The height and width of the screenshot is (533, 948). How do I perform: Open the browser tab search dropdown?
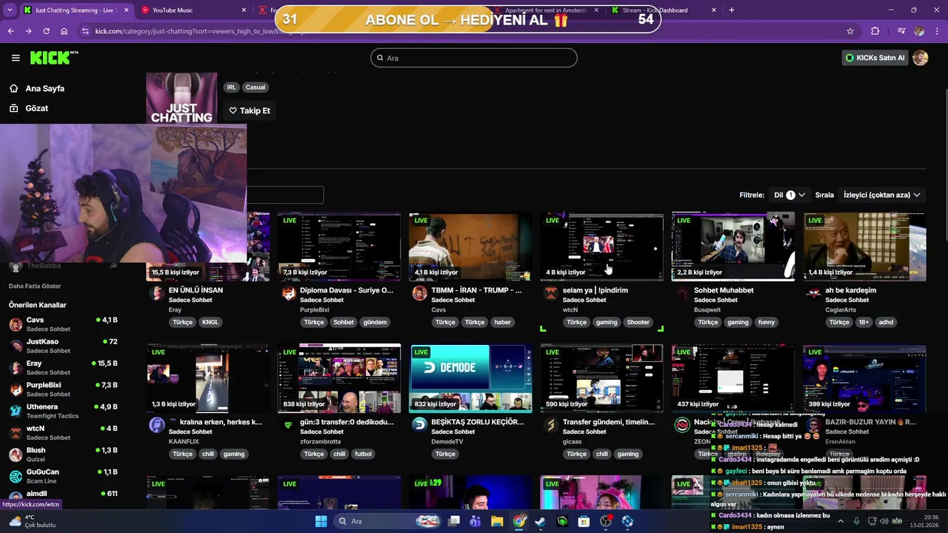[10, 10]
